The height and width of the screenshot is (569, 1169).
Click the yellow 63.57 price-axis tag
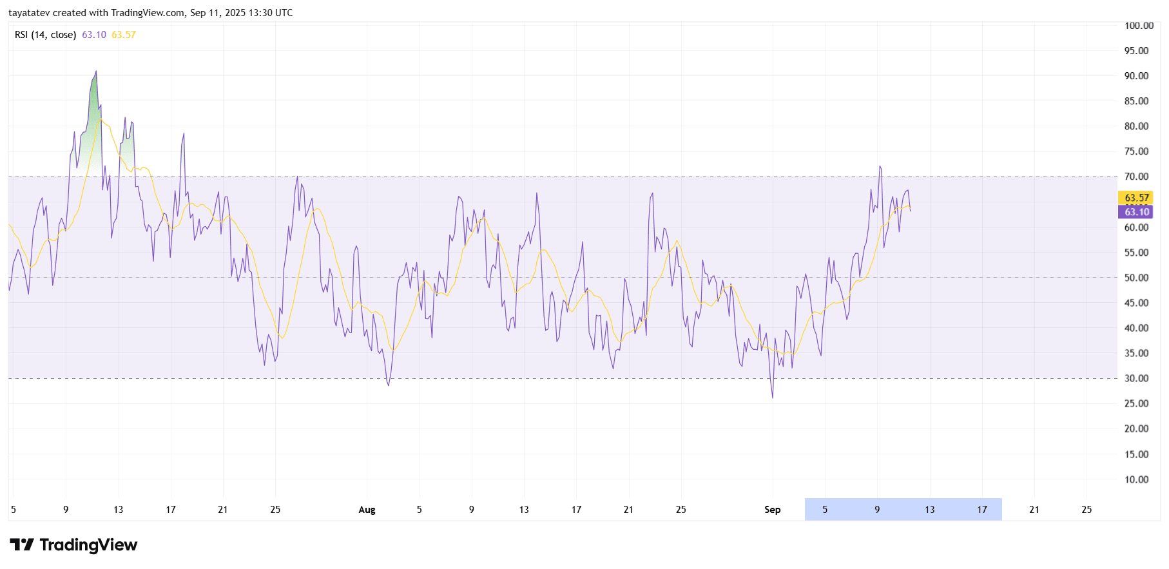pyautogui.click(x=1136, y=198)
